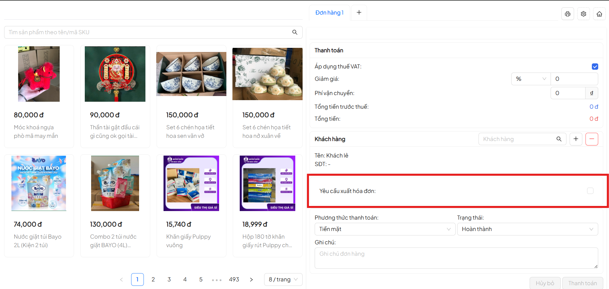
Task: Open the Hoàn thành status dropdown
Action: tap(527, 229)
